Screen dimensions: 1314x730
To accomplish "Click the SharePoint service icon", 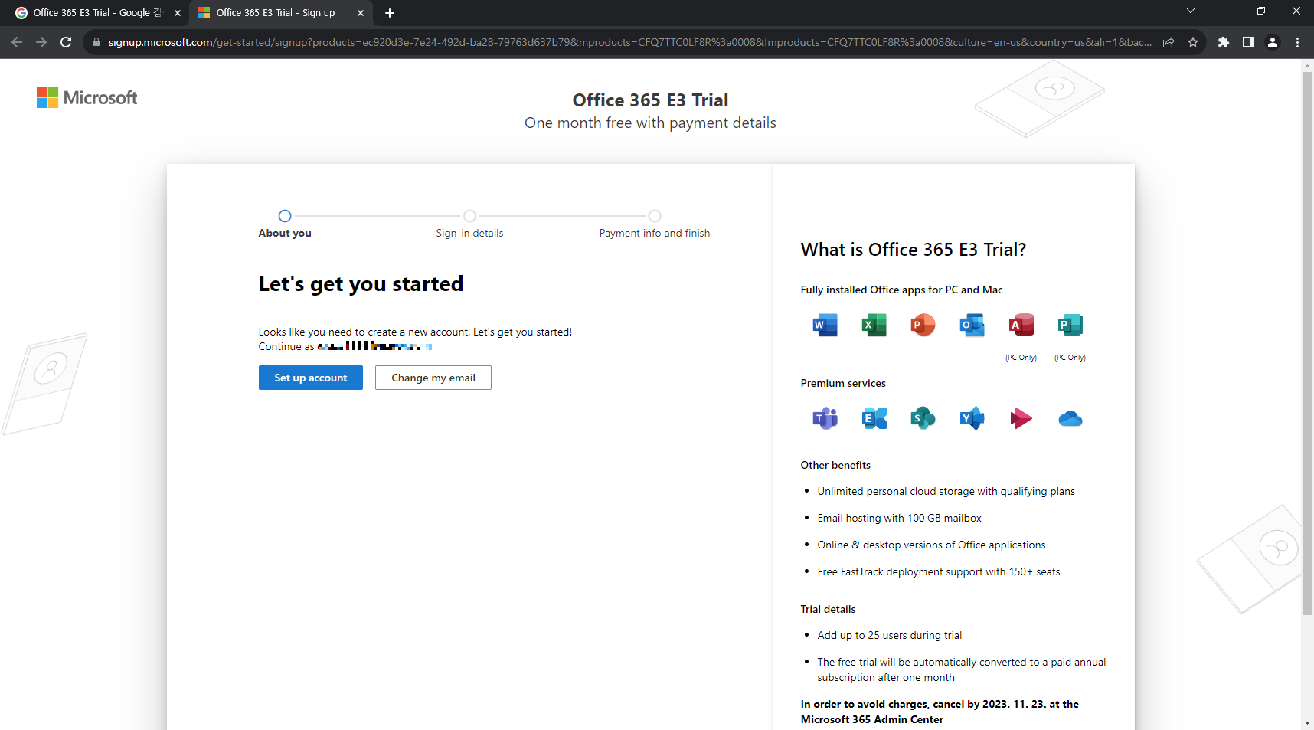I will [x=923, y=418].
